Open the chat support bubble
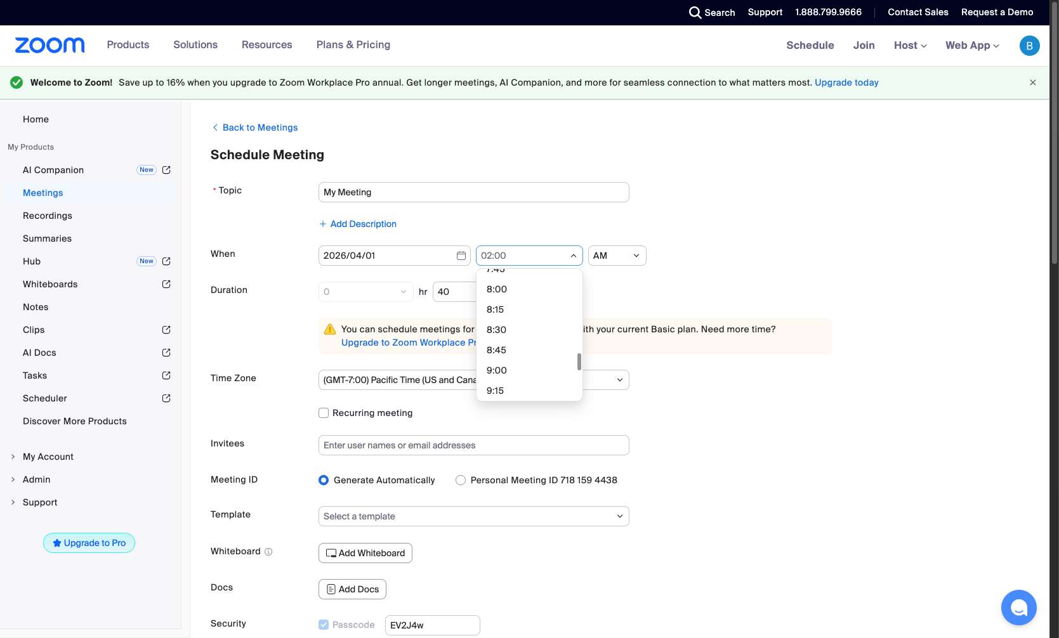This screenshot has width=1059, height=638. click(1018, 608)
